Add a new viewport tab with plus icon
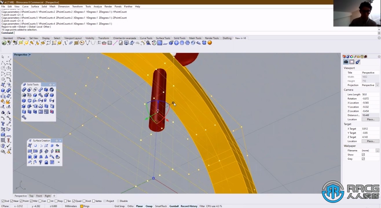This screenshot has height=208, width=381. click(x=54, y=196)
